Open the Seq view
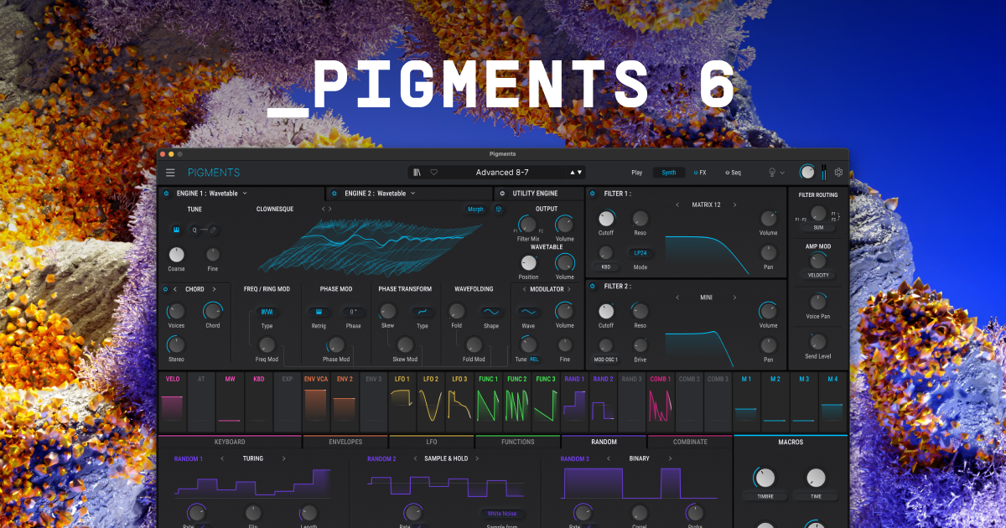The image size is (1006, 528). point(734,173)
